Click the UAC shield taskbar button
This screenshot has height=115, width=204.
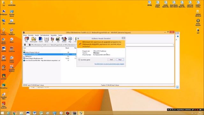coord(81,113)
